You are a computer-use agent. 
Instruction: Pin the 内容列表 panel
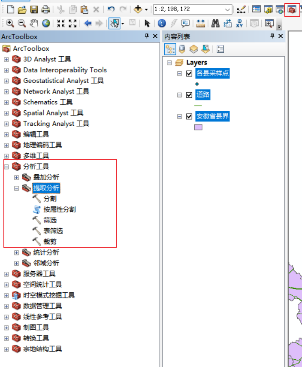(x=272, y=36)
